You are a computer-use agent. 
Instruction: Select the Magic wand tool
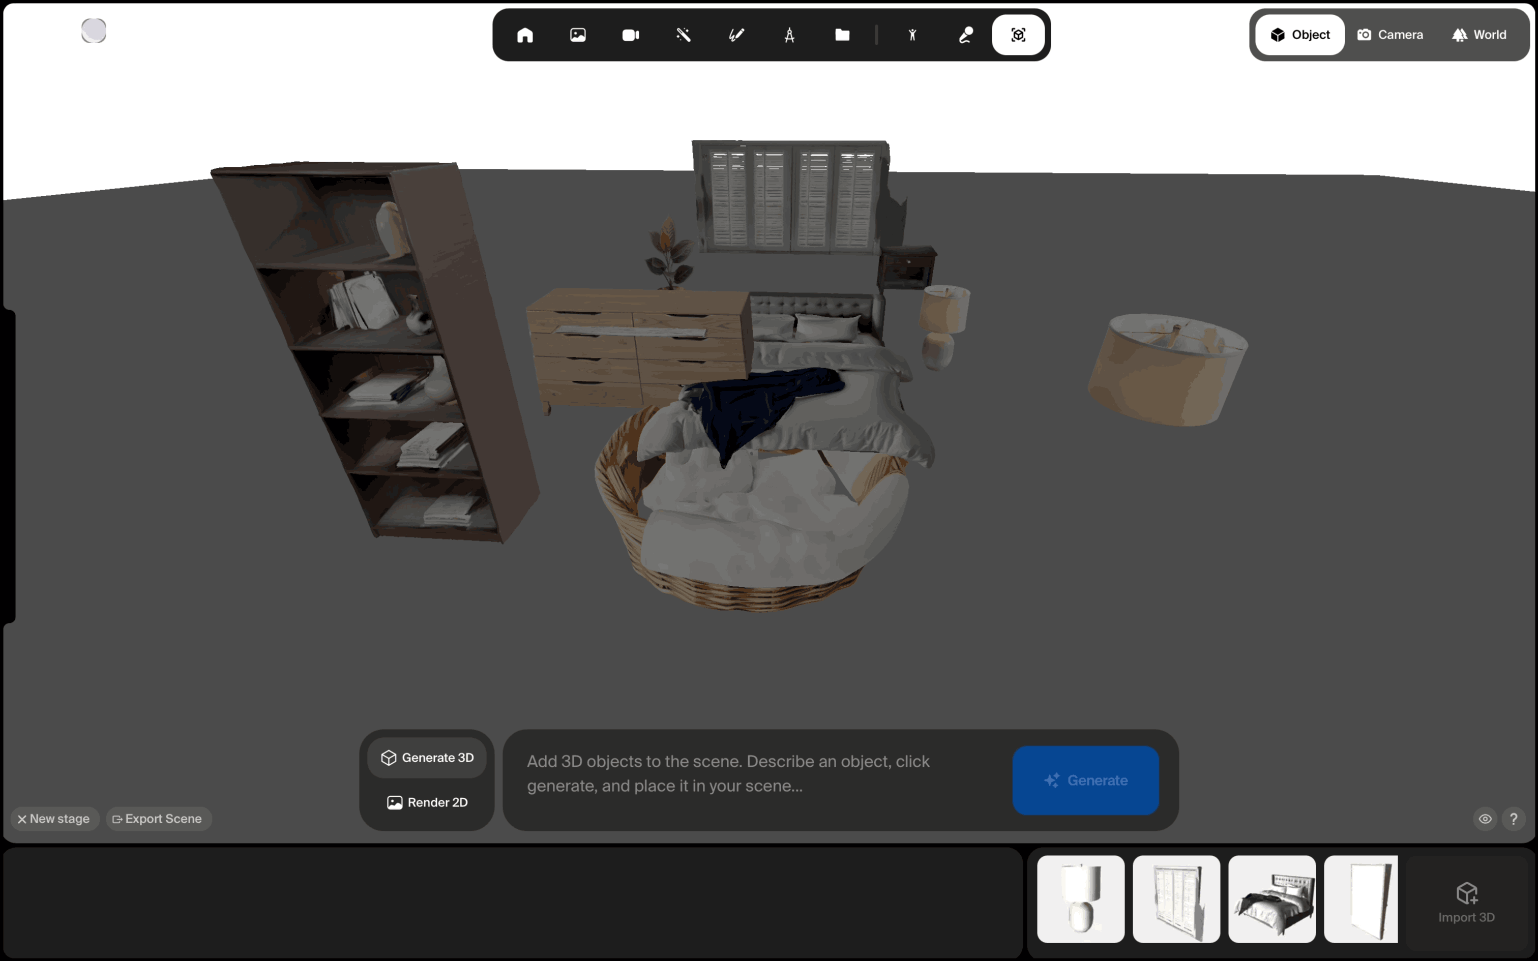pyautogui.click(x=683, y=35)
